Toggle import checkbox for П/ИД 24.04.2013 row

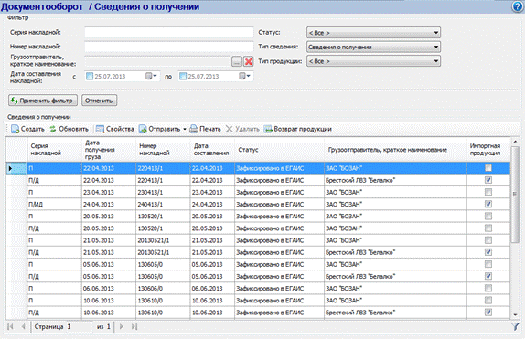pos(488,204)
